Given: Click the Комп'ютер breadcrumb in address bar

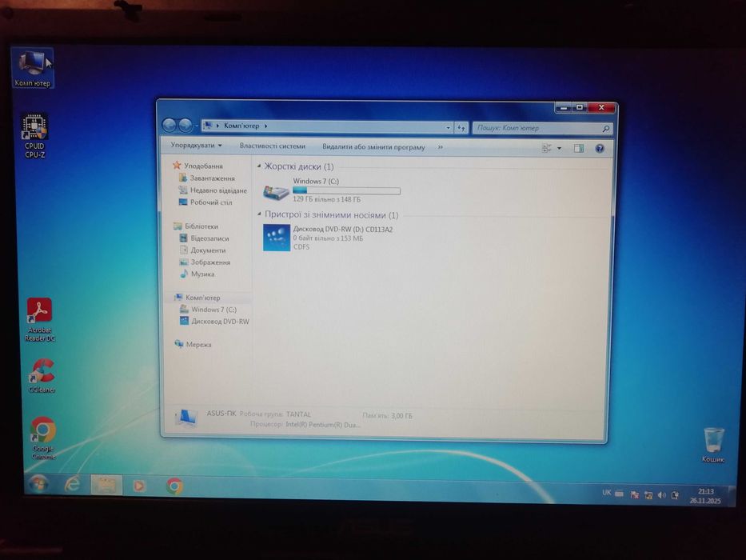Looking at the screenshot, I should pos(241,126).
